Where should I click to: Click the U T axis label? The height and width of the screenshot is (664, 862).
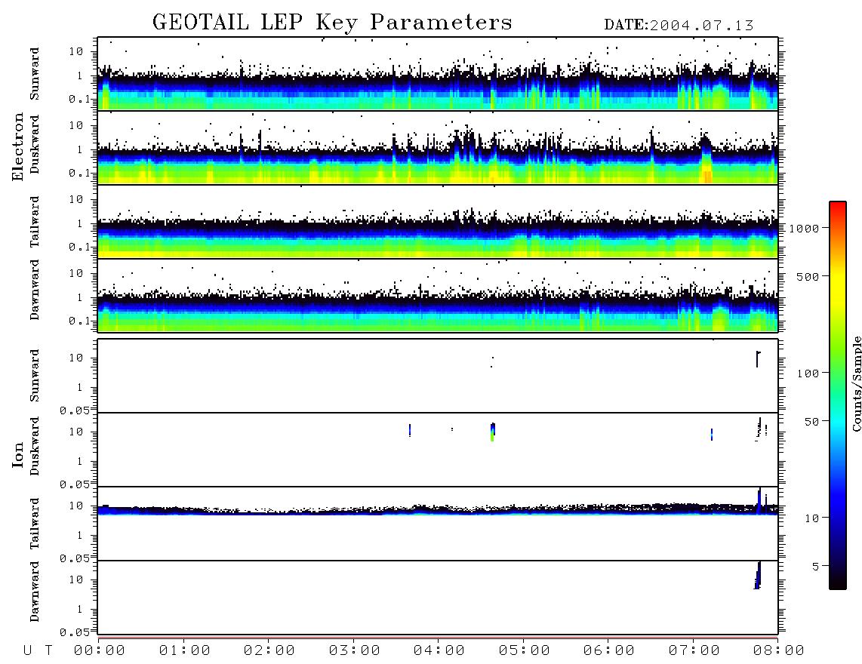coord(38,651)
